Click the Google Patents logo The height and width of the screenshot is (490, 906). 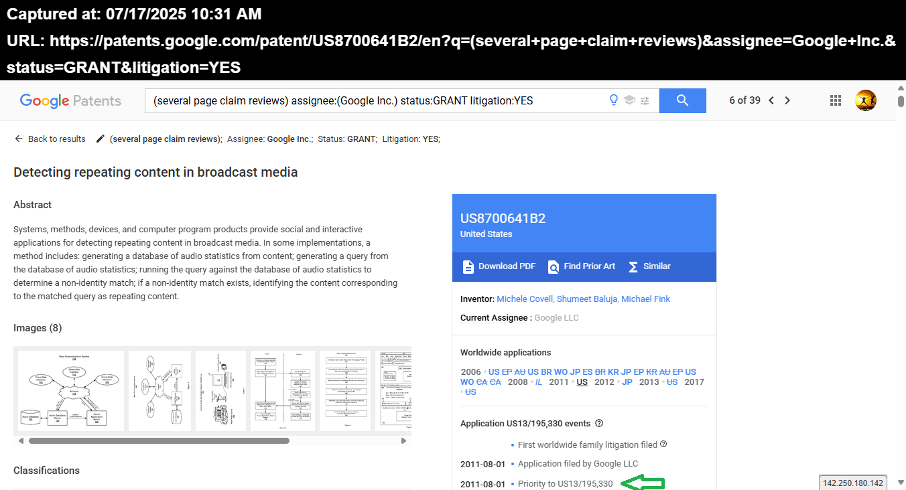70,101
